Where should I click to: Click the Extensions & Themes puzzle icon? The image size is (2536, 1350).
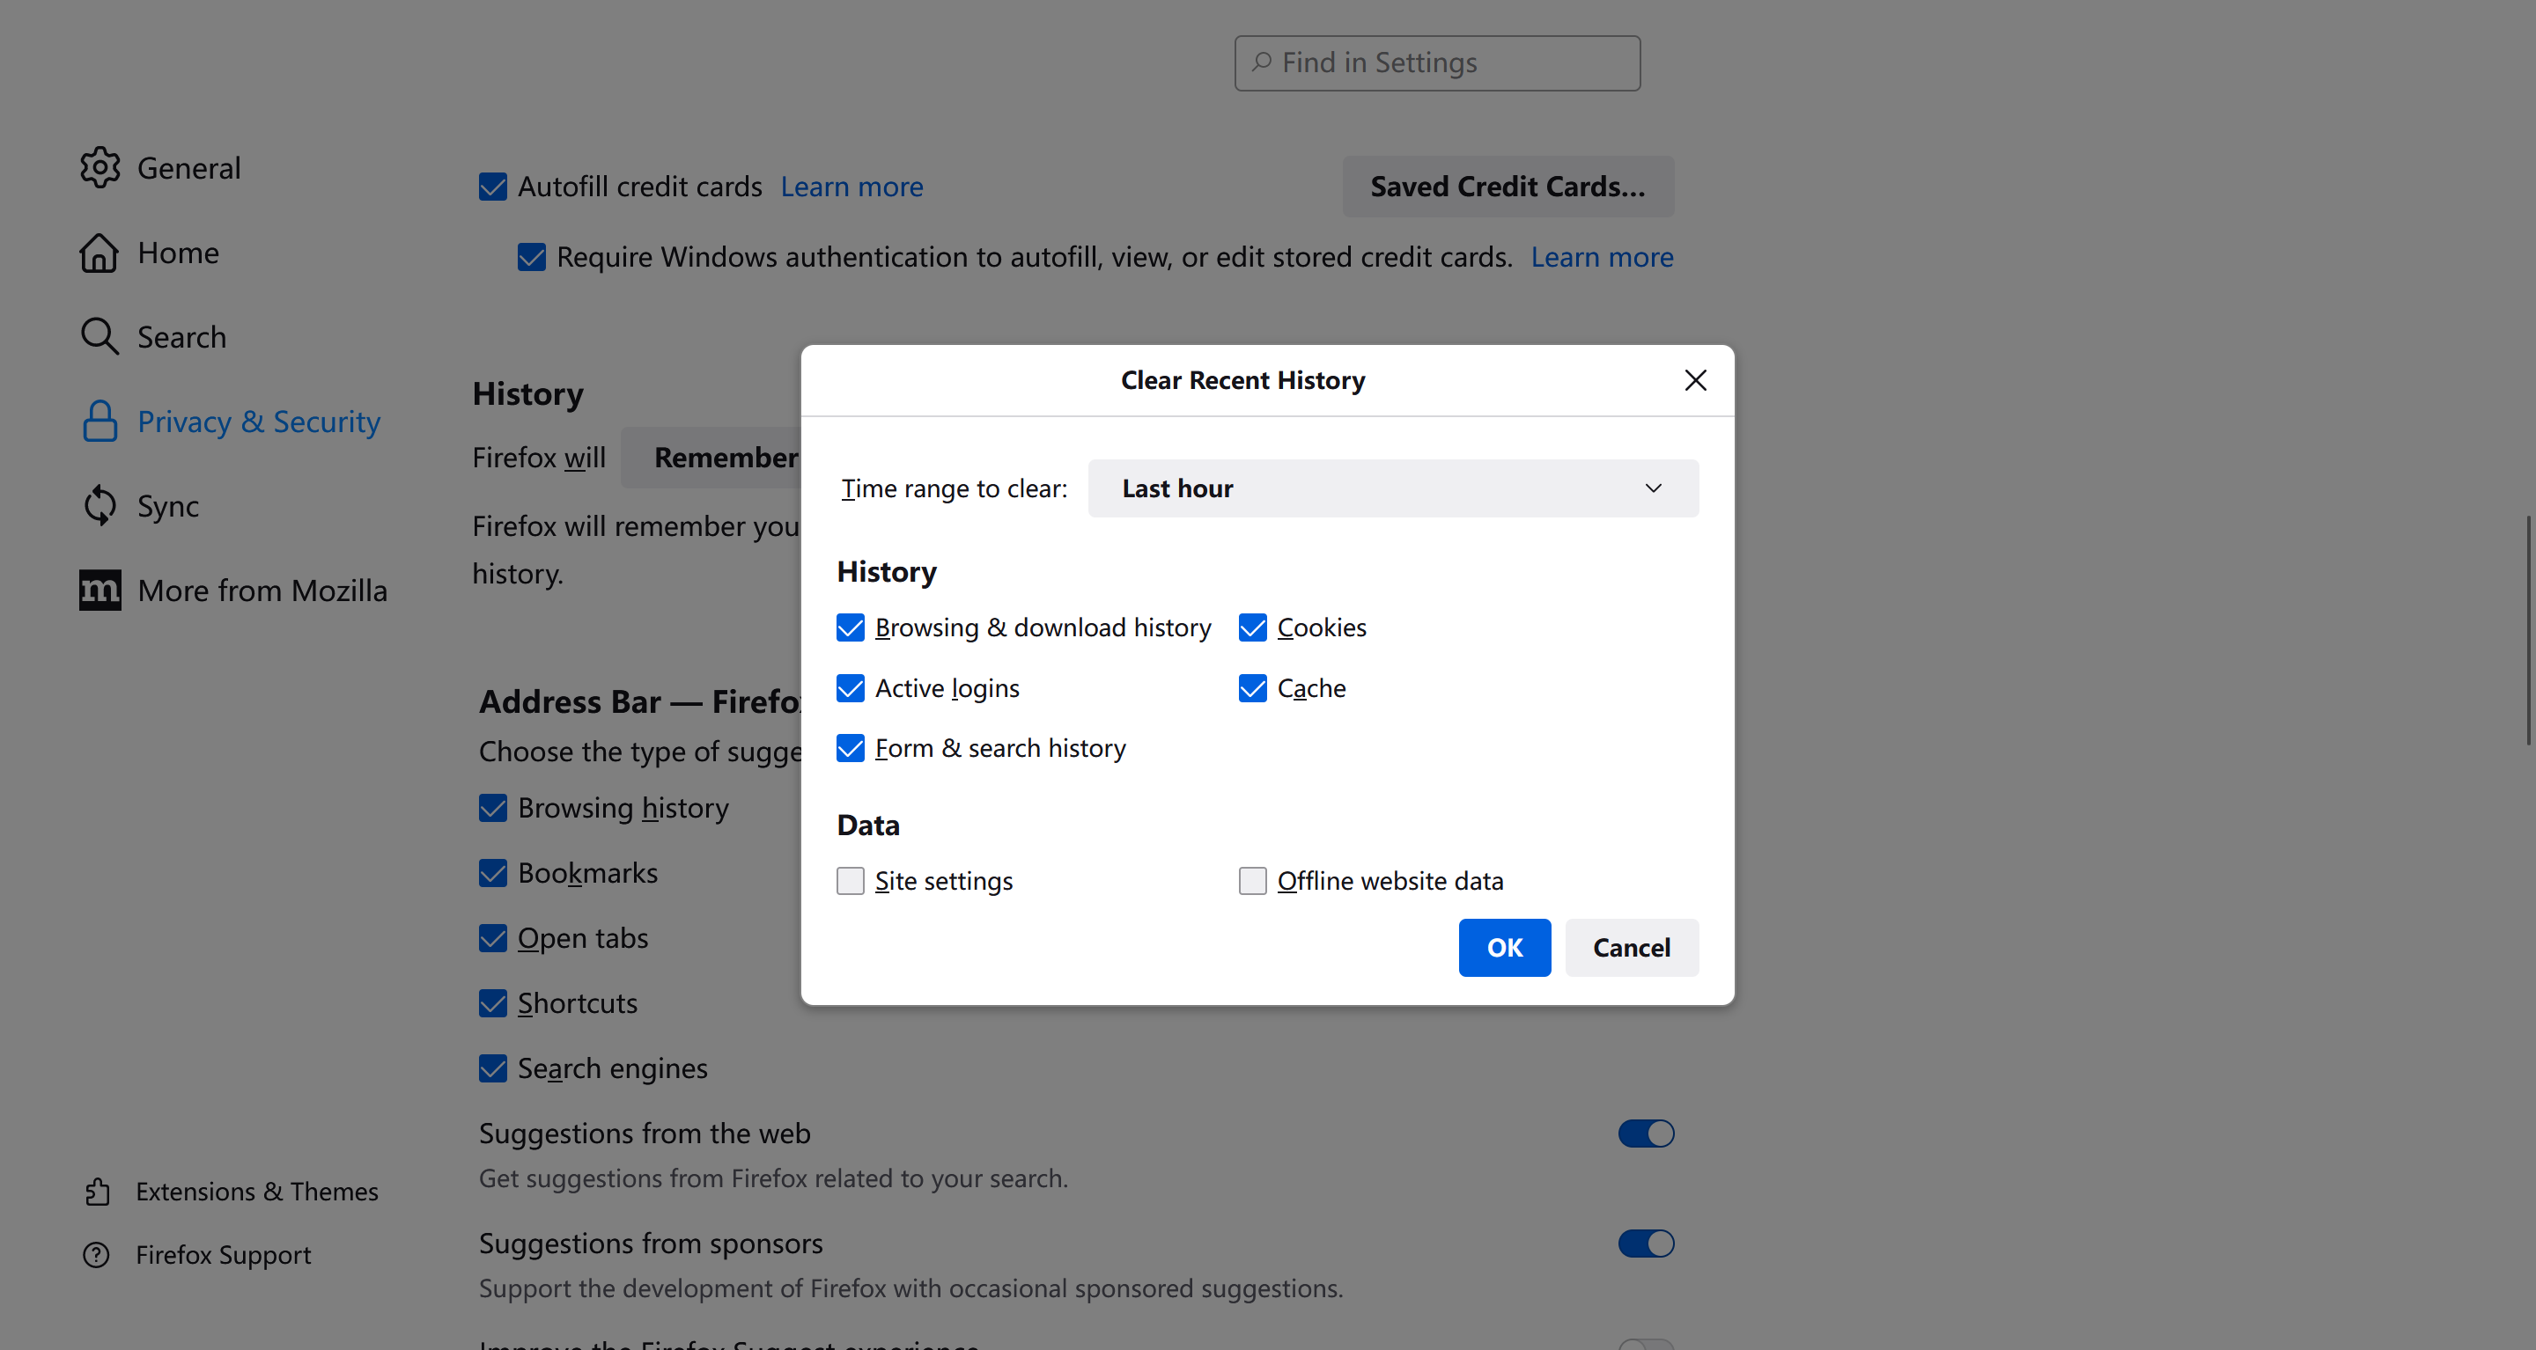[97, 1192]
